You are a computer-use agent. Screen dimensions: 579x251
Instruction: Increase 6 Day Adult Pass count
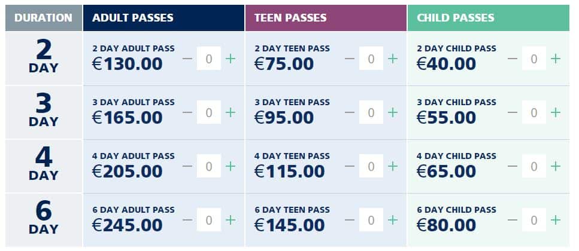231,220
